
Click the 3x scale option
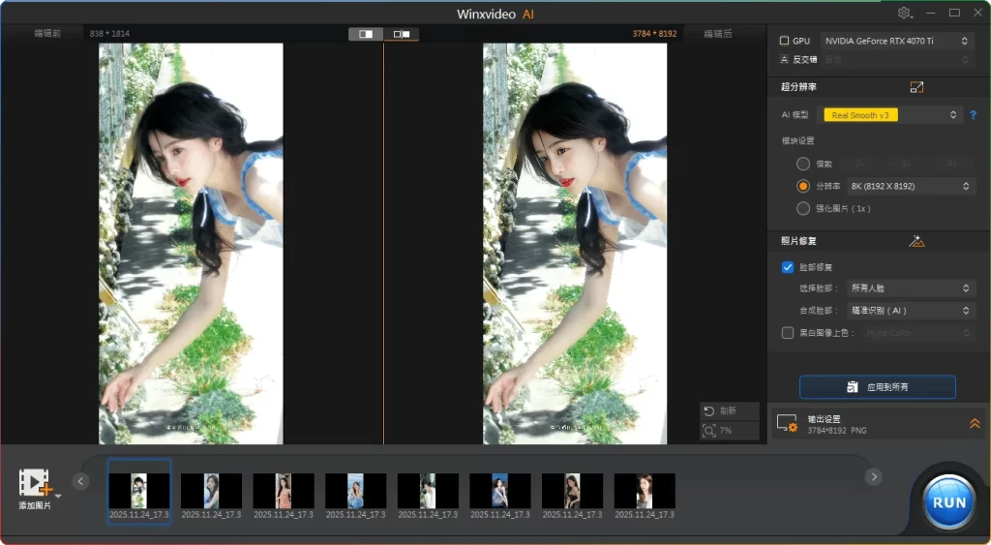pos(906,164)
